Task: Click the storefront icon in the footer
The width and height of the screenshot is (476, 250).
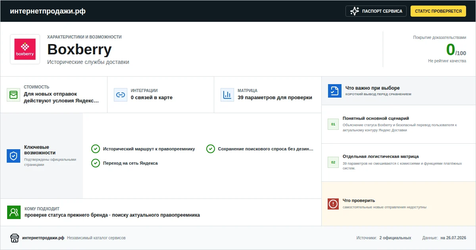Action: pyautogui.click(x=15, y=238)
